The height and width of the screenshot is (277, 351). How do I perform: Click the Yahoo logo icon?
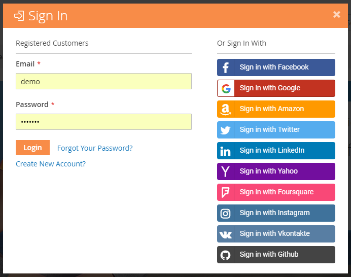click(226, 171)
